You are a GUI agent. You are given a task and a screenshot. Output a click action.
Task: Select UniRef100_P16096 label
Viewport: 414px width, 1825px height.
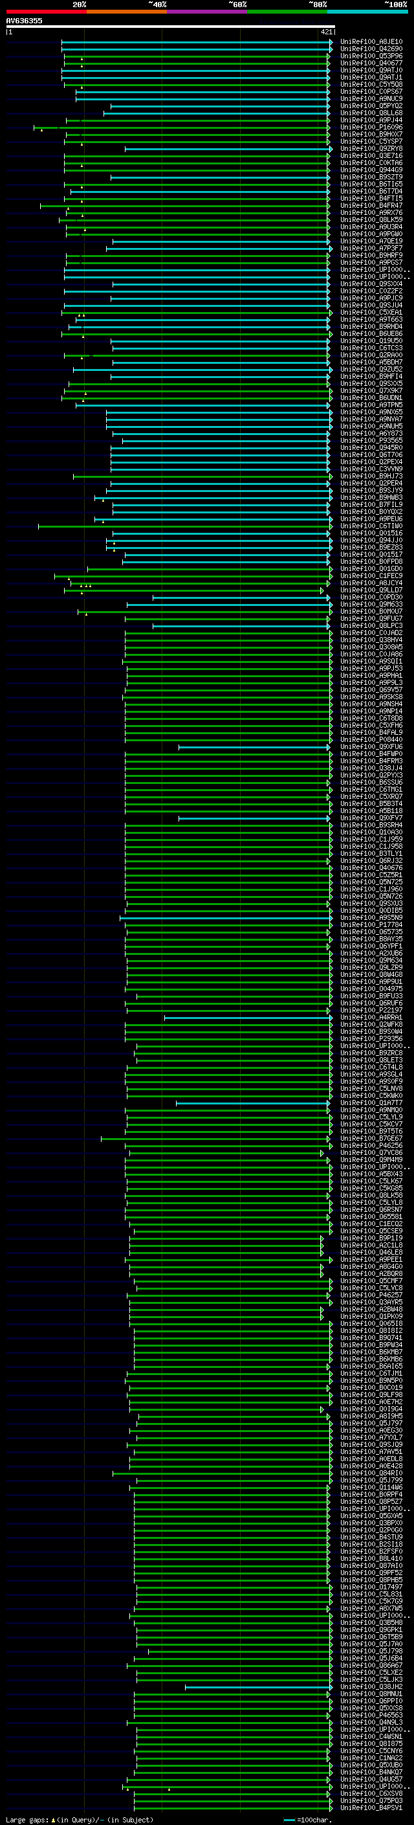pos(371,127)
